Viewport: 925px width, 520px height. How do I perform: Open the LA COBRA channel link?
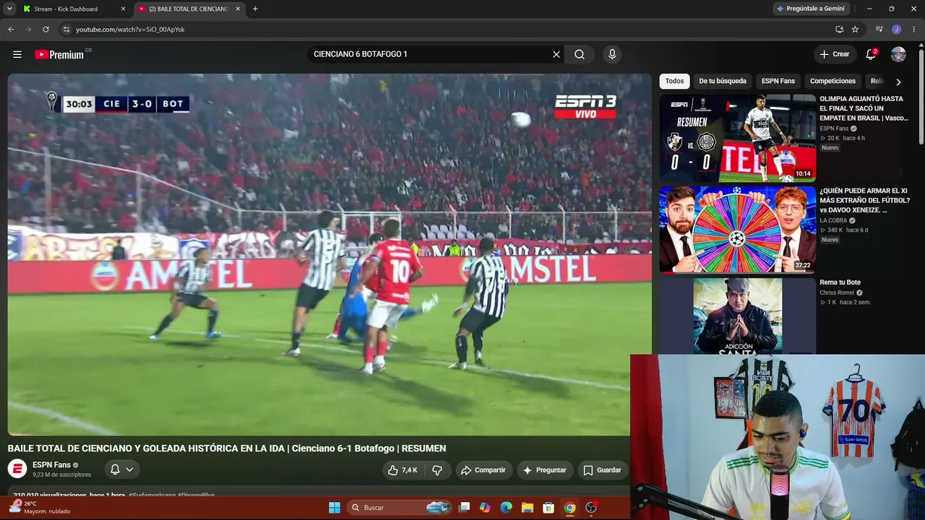click(x=833, y=220)
